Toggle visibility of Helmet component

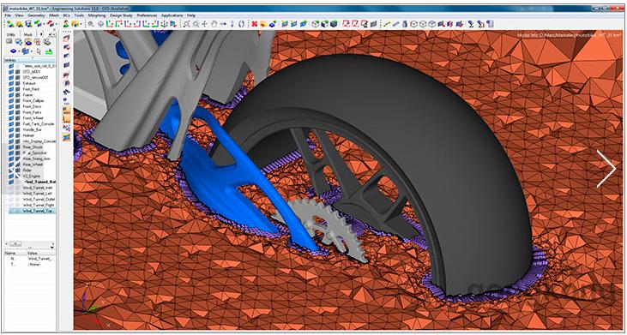[11, 135]
